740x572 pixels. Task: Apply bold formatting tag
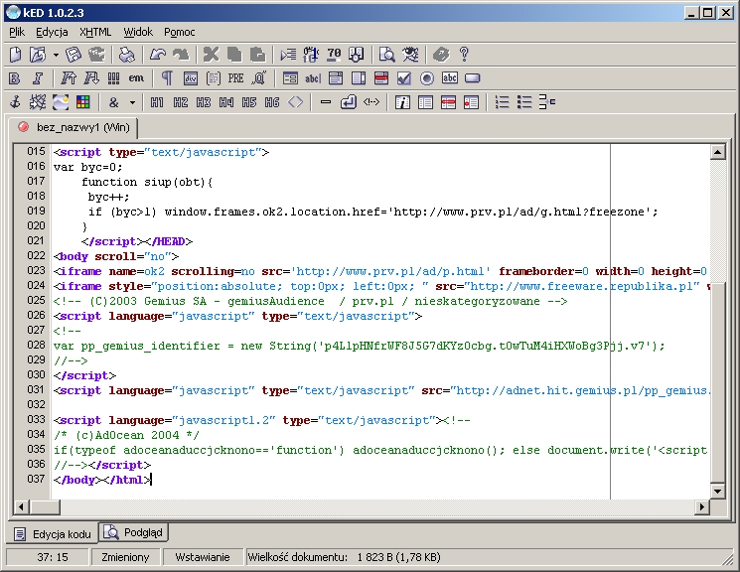[x=15, y=78]
